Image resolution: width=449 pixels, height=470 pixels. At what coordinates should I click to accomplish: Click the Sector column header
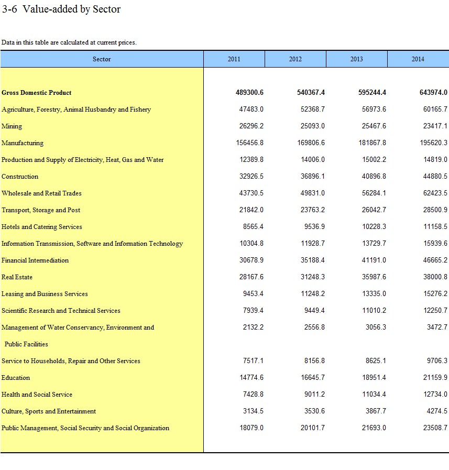(102, 59)
